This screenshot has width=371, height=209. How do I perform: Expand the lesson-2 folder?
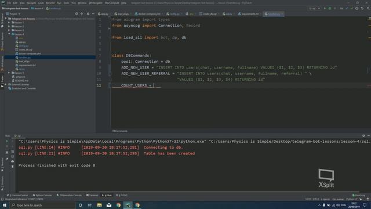[9, 26]
